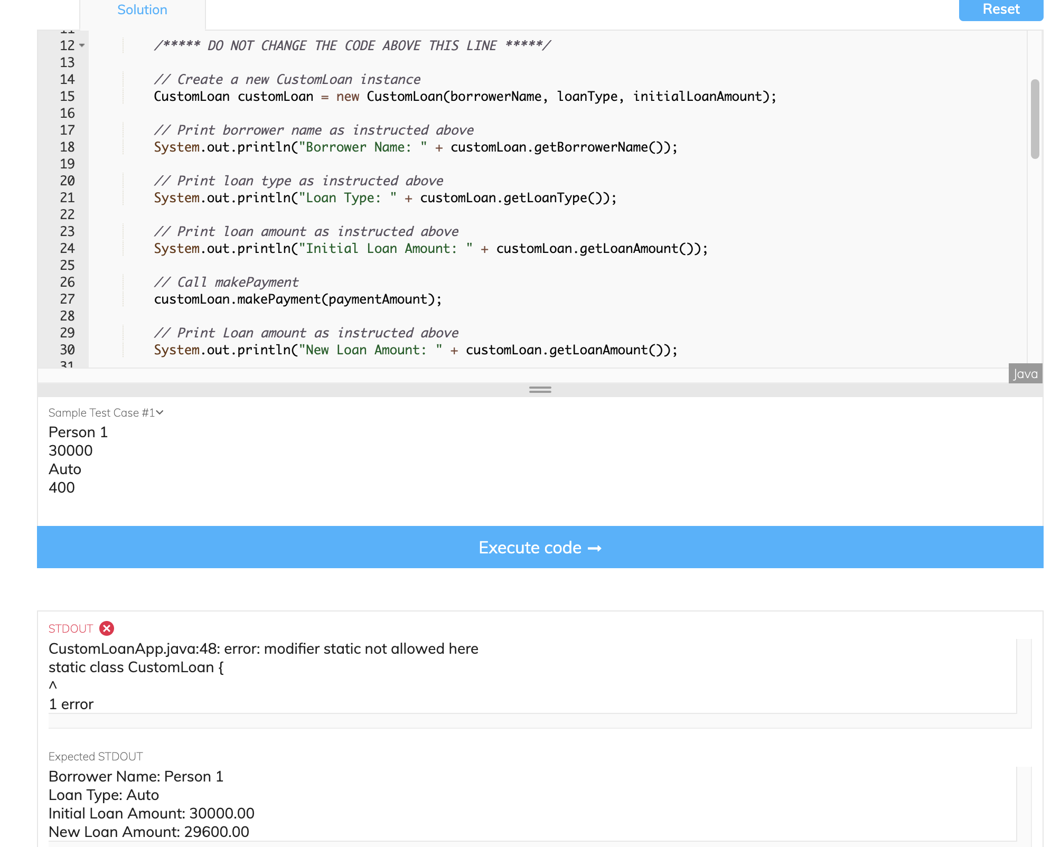Switch to the Solution tab

[142, 10]
